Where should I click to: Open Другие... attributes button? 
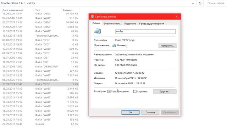(165, 91)
